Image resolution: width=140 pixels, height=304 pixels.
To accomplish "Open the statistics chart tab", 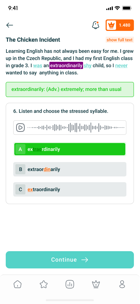I will tap(70, 285).
